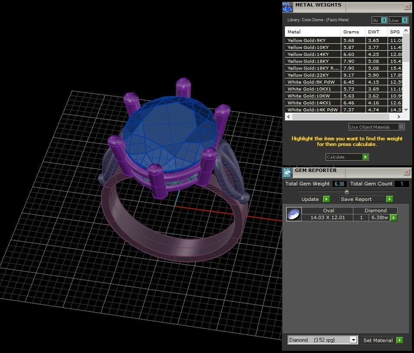Select the Yellow Gold:18KY R... row

[344, 68]
